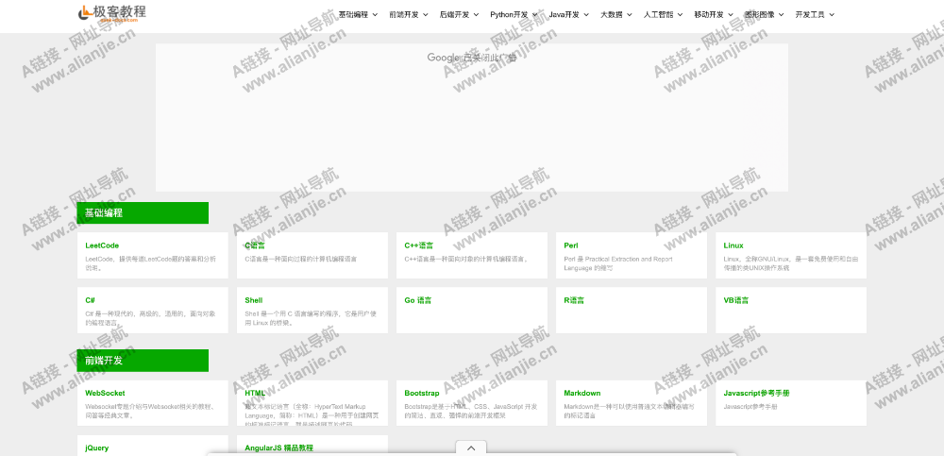Viewport: 944px width, 456px height.
Task: Click the 极客教程 site logo
Action: [x=112, y=12]
